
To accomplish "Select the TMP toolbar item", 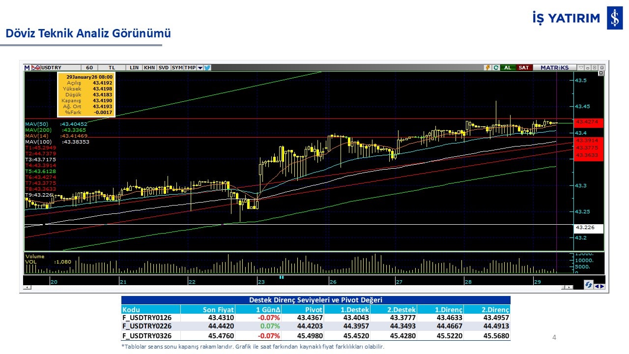I will [190, 68].
